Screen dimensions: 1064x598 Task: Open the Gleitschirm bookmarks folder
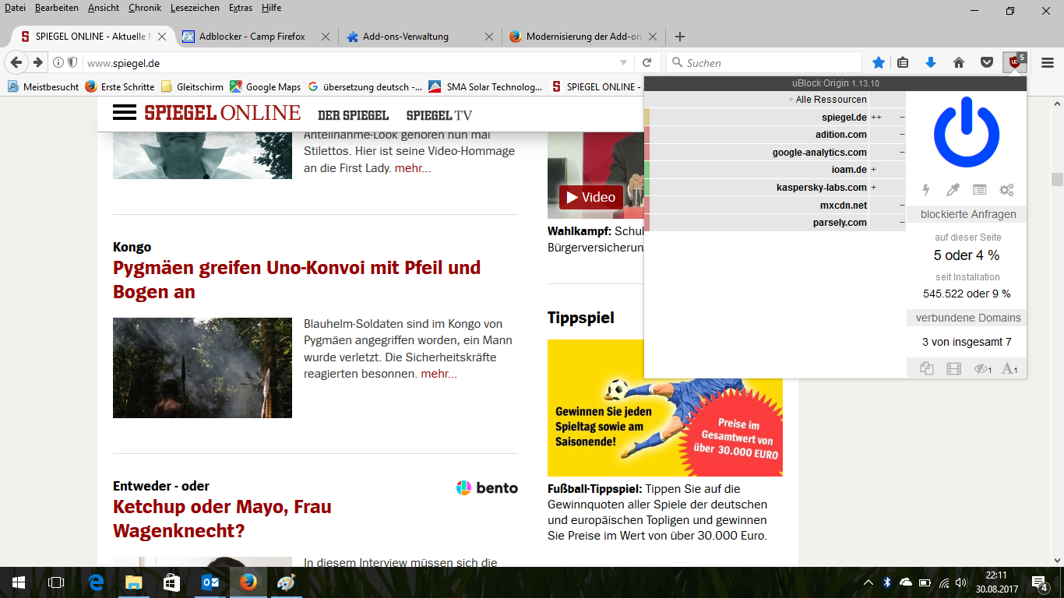click(192, 87)
